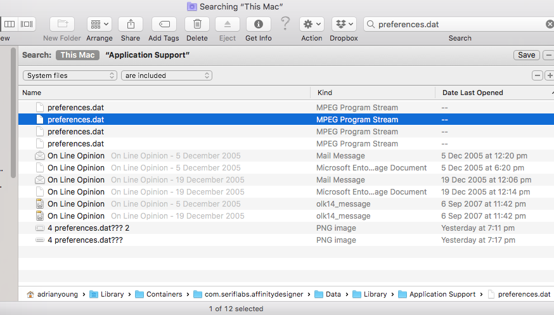Click the Delete trash icon

tap(197, 24)
